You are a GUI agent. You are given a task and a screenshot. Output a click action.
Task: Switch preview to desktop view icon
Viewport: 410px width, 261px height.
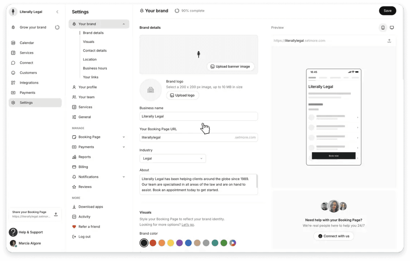[x=392, y=27]
